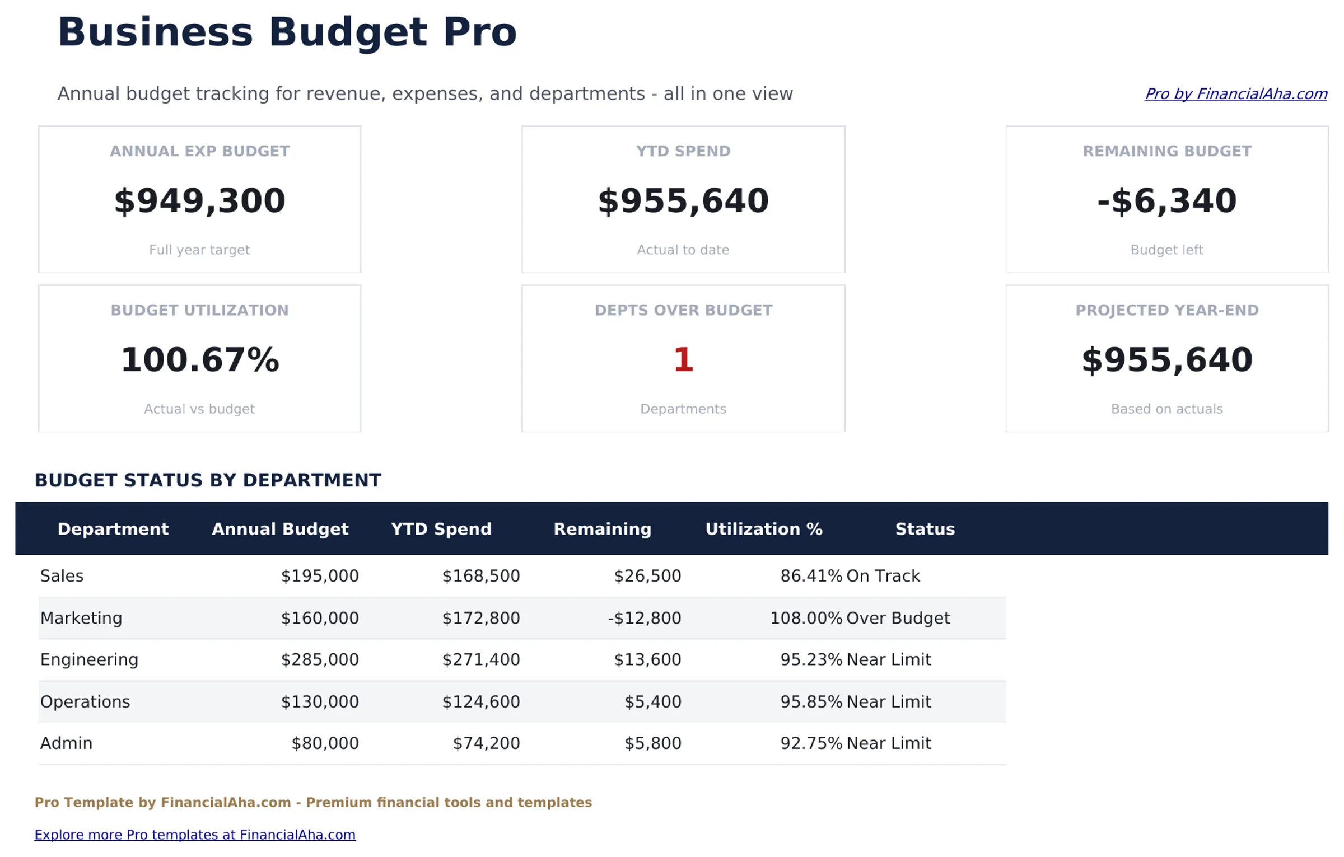Sort by the Annual Budget column header
The width and height of the screenshot is (1344, 857).
(x=280, y=528)
